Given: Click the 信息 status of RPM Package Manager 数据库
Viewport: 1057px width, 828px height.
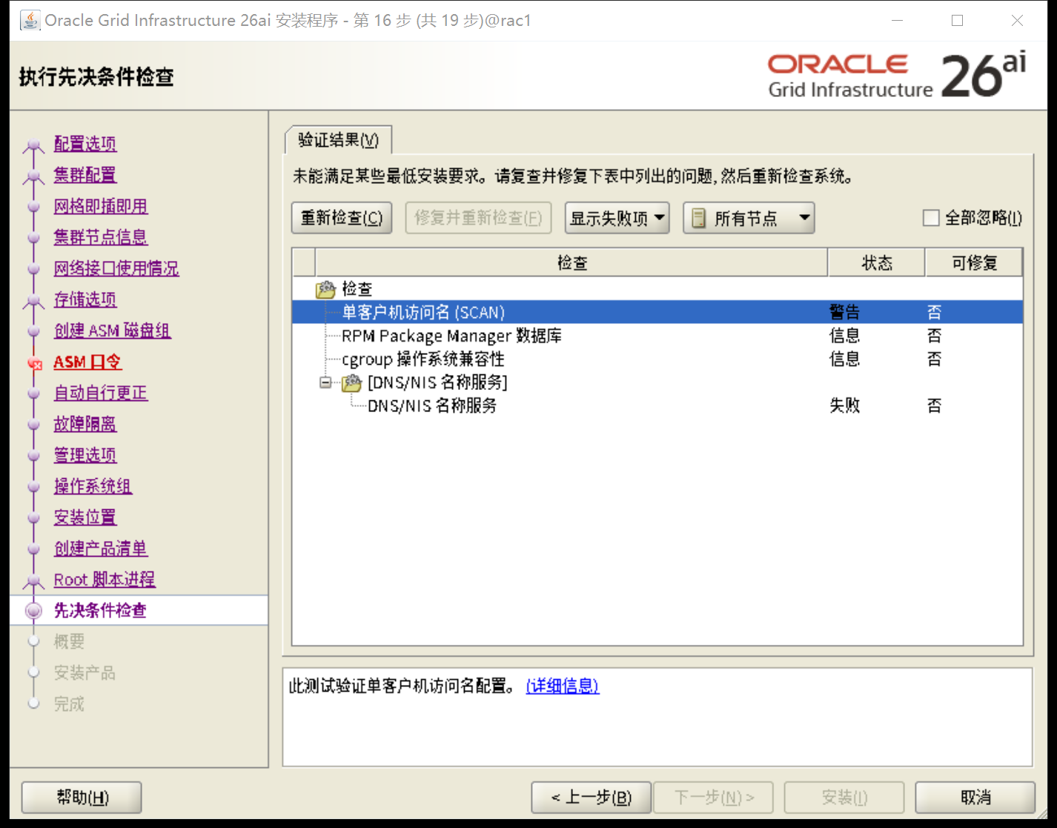Looking at the screenshot, I should [844, 336].
